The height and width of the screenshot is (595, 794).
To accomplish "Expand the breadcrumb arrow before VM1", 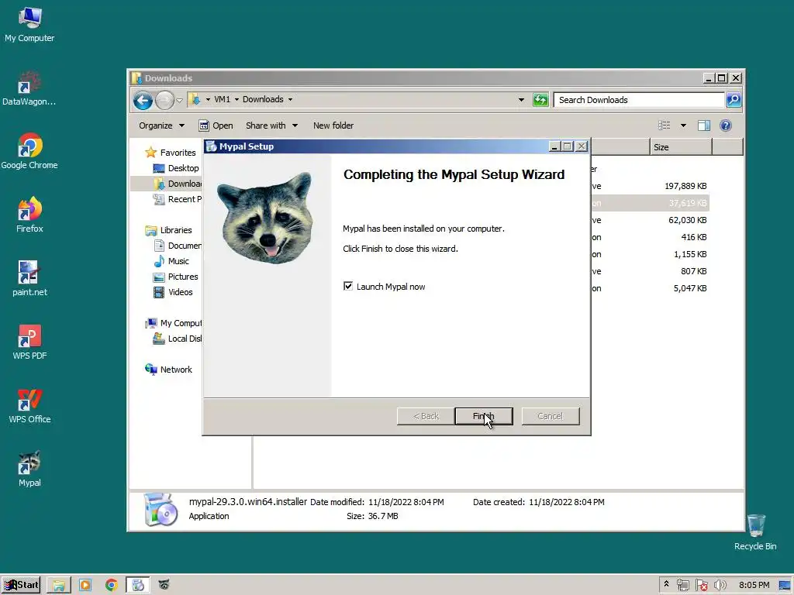I will [208, 100].
